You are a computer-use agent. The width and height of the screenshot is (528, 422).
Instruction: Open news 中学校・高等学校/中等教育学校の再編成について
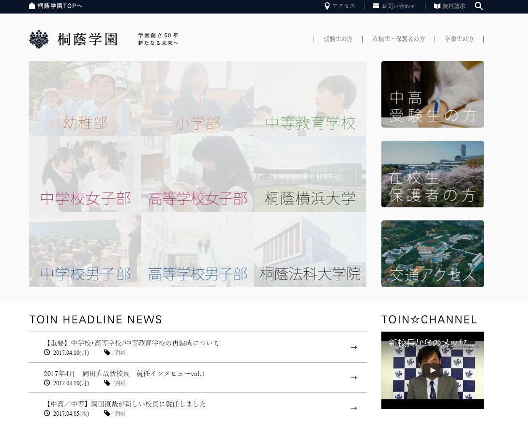point(131,343)
